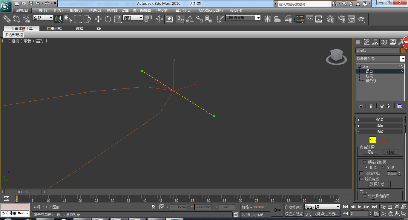Click the 关键点过滤器... button
The height and width of the screenshot is (220, 408).
pyautogui.click(x=326, y=214)
